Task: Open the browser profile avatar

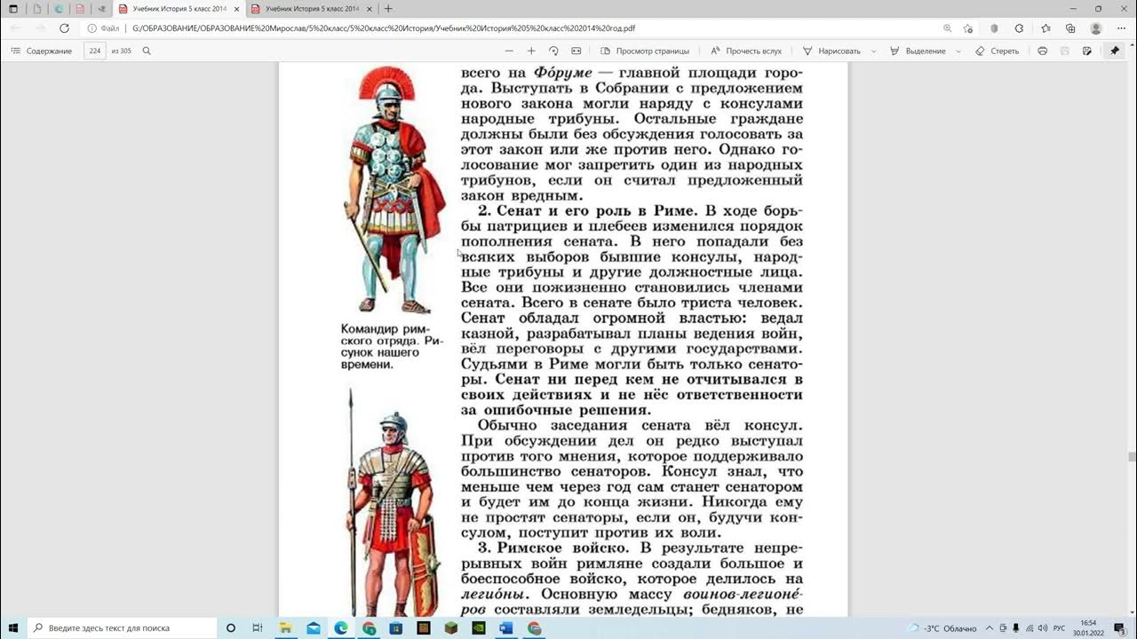Action: [1096, 28]
